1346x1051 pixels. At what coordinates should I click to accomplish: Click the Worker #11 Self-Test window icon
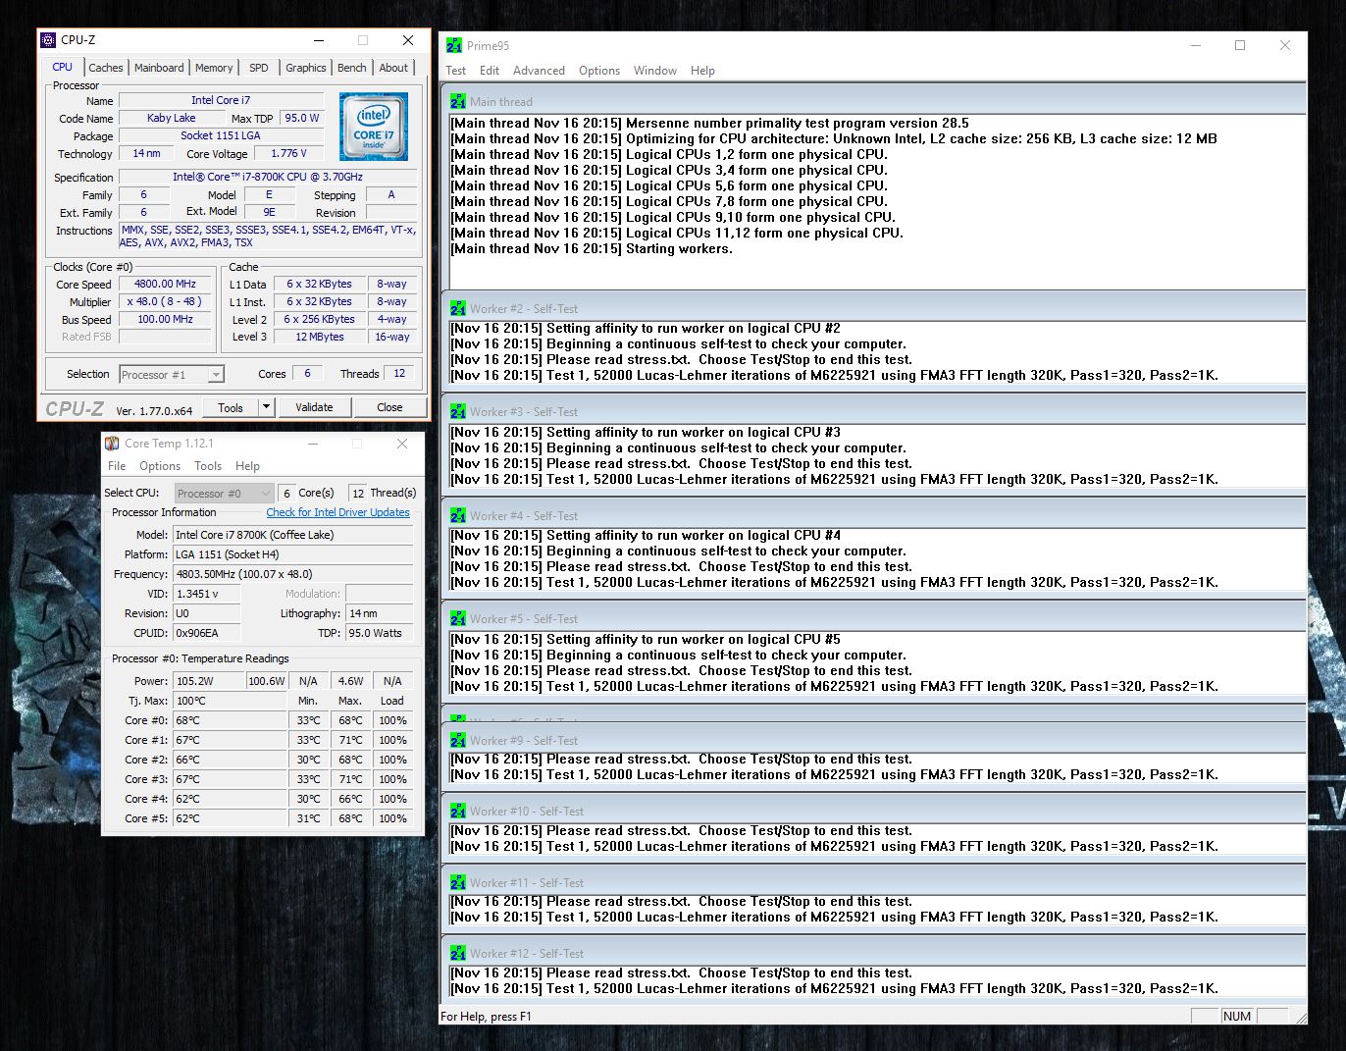458,882
